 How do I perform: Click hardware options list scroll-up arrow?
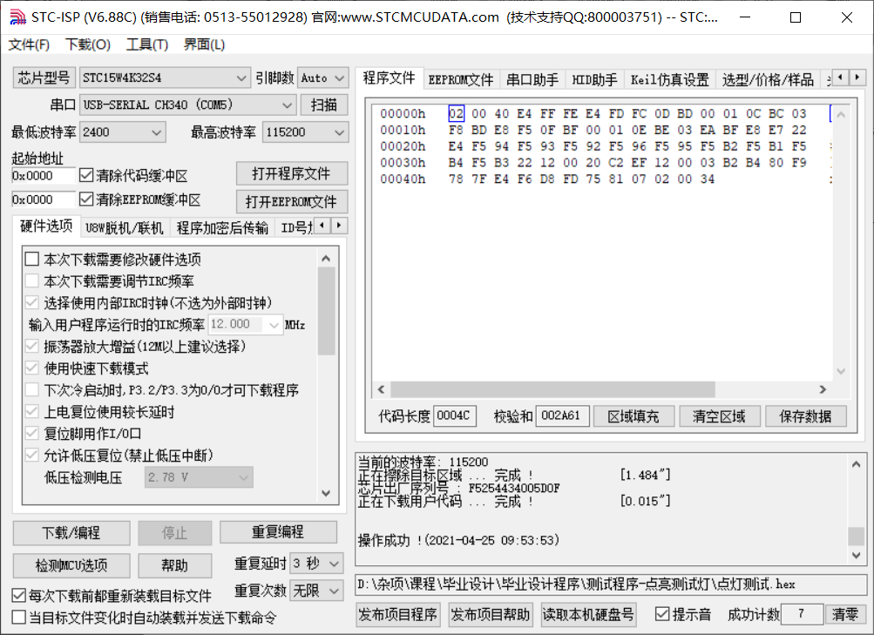tap(326, 259)
